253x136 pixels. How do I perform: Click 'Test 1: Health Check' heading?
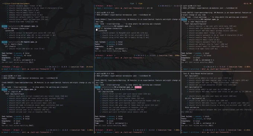pyautogui.click(x=13, y=44)
